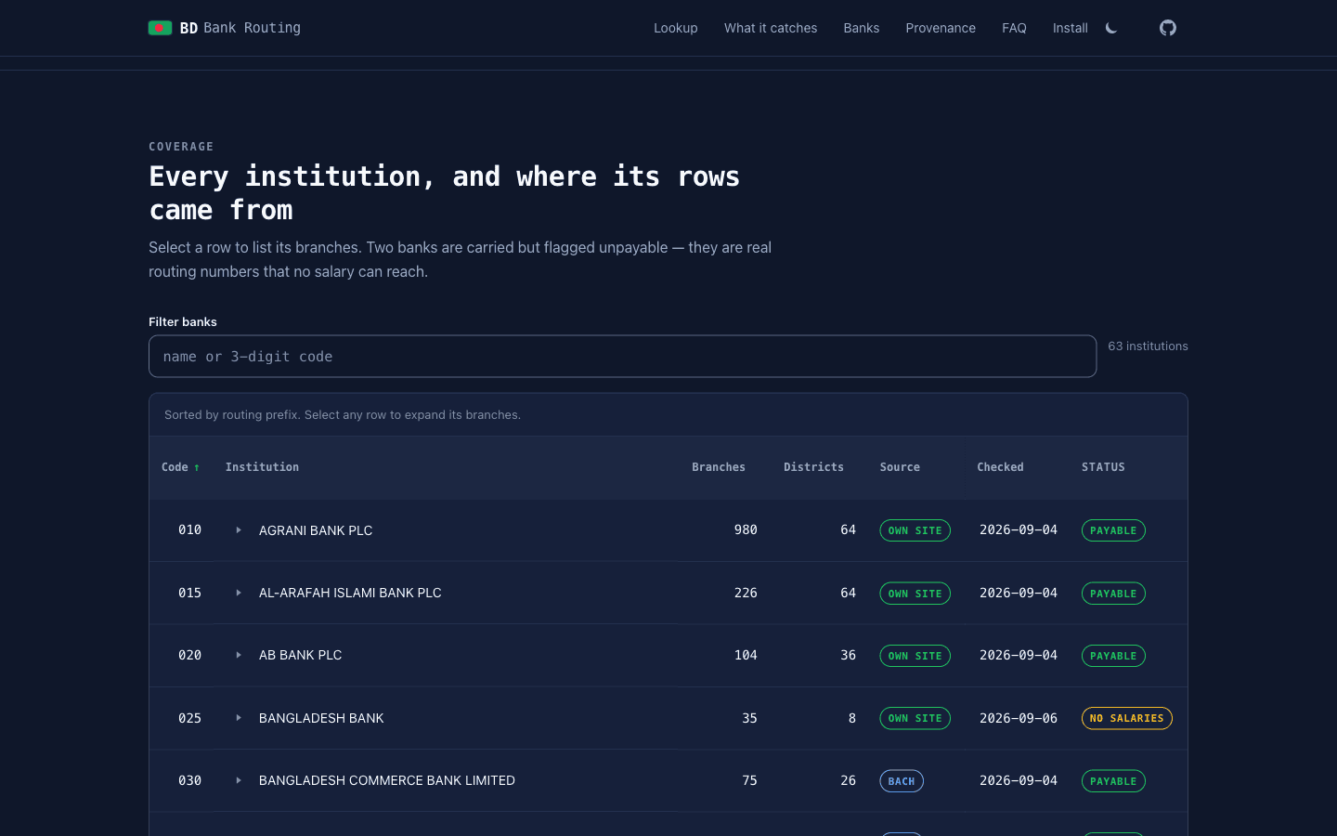
Task: Select AL-ARAFAH ISLAMI BANK PLC name
Action: coord(350,593)
